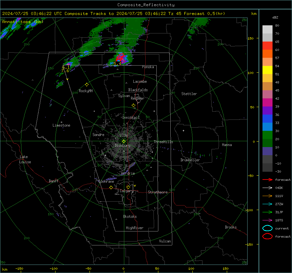Click the dBZ legend heading

point(275,17)
